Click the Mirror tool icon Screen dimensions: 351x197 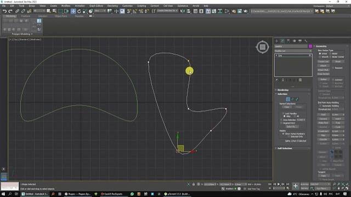click(183, 11)
